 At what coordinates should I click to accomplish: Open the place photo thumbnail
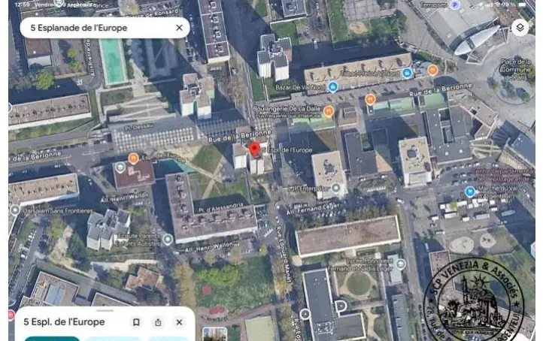click(214, 334)
